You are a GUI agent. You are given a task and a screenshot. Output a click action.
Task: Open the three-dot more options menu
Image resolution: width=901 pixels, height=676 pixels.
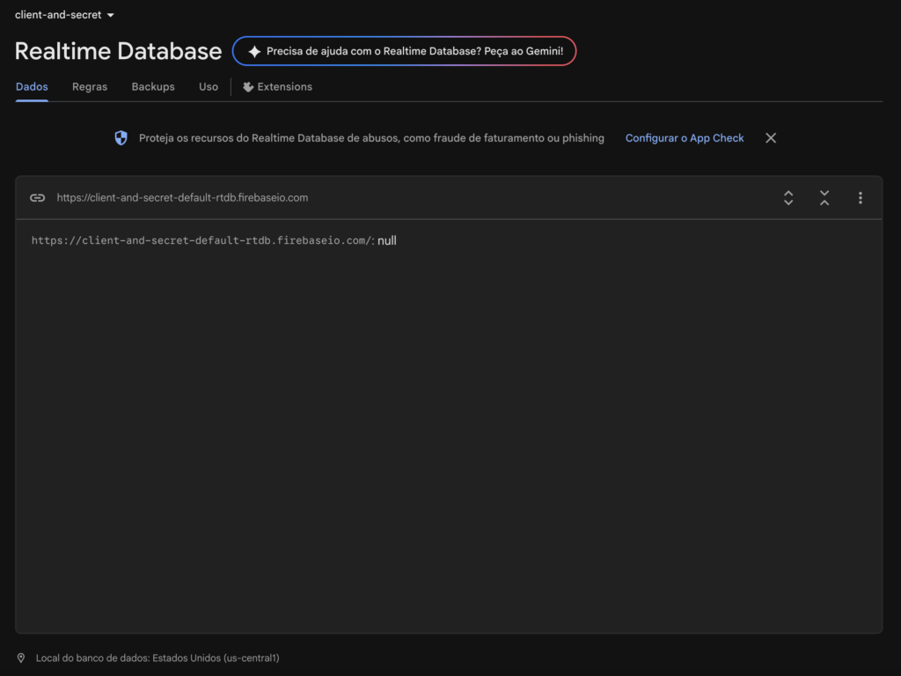(861, 198)
